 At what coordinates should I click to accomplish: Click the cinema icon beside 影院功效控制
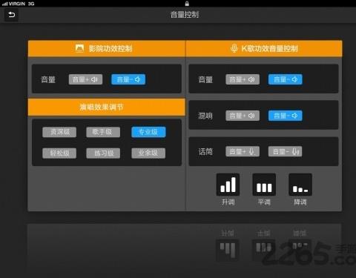pyautogui.click(x=79, y=48)
